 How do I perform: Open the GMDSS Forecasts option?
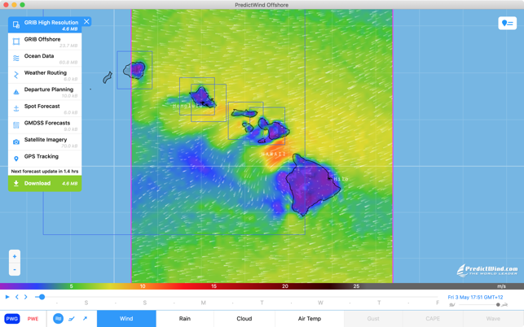(45, 125)
